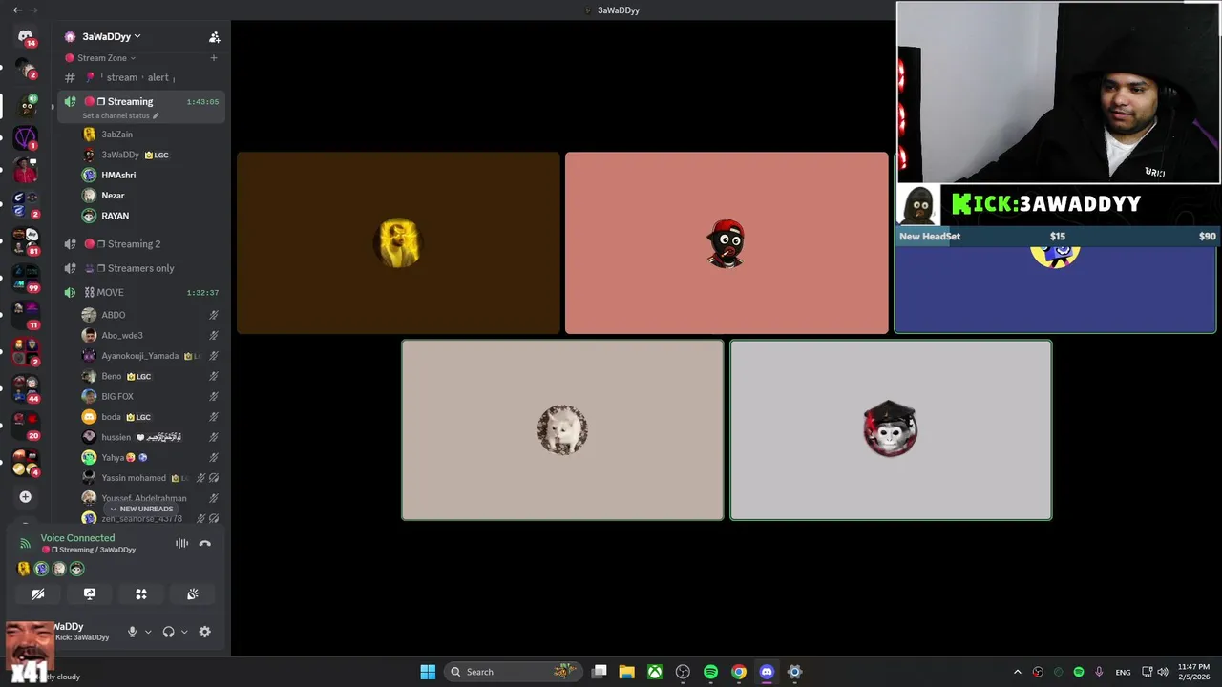
Task: Mute the microphone in user panel
Action: (x=133, y=632)
